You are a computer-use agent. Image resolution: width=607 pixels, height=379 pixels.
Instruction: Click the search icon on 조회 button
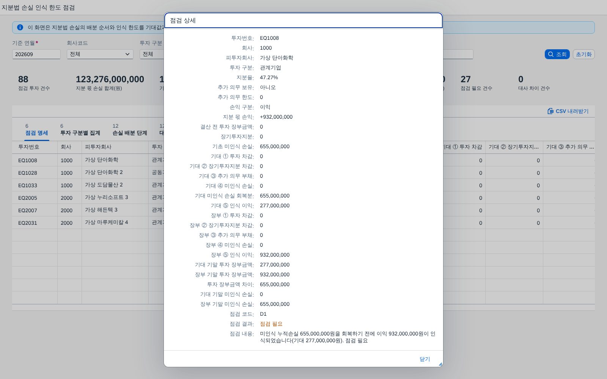point(551,54)
